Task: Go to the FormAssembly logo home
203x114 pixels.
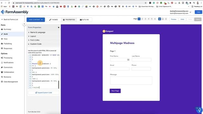Action: 15,12
